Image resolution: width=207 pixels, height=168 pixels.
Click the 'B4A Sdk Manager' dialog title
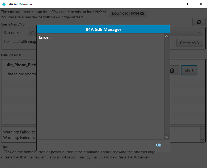point(103,29)
